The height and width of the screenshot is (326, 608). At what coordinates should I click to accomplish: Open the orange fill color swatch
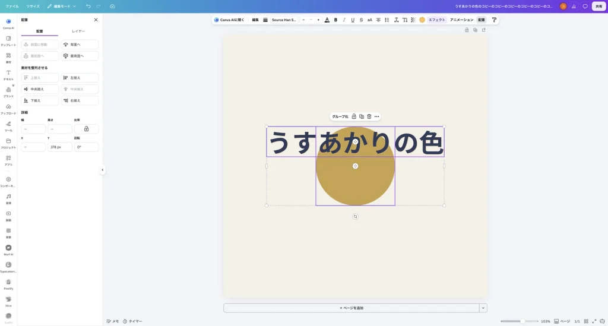click(422, 20)
